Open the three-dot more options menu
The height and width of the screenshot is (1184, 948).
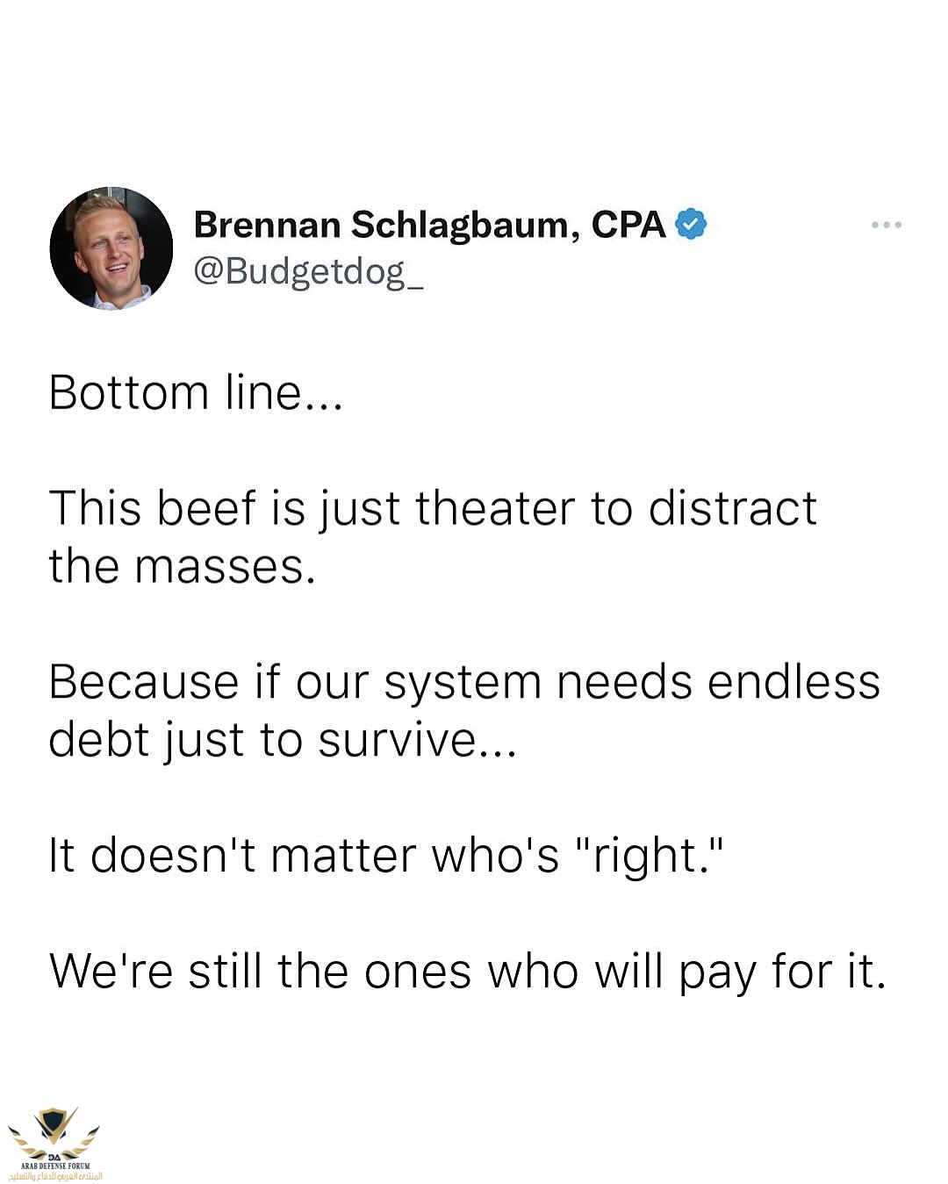coord(886,226)
